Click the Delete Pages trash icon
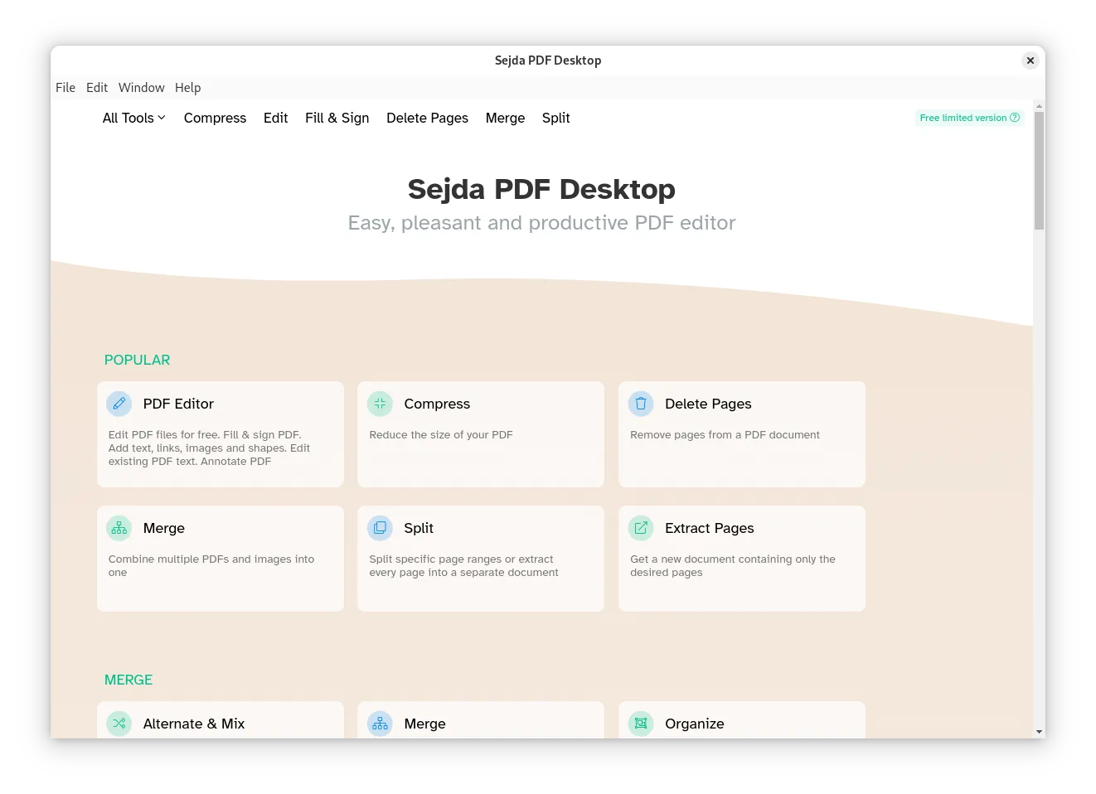 pos(640,404)
